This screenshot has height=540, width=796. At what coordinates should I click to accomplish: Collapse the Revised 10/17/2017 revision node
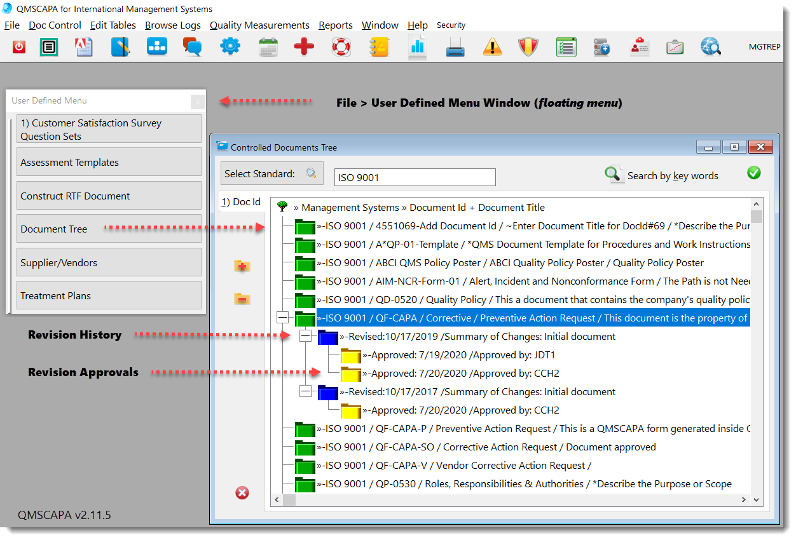pos(306,391)
